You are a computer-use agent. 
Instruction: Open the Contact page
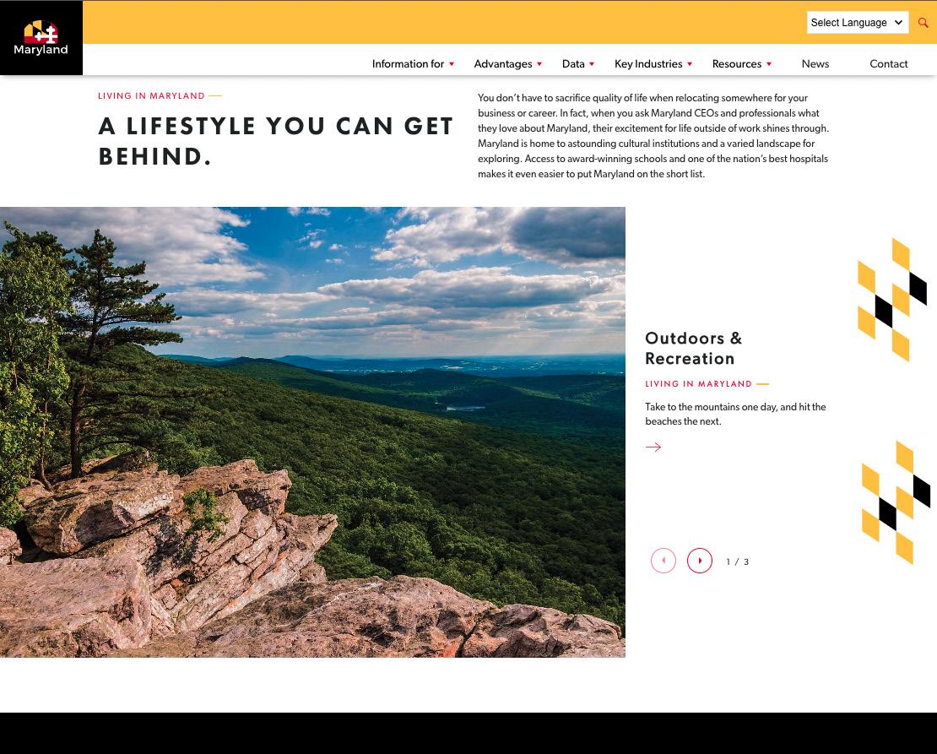click(x=889, y=64)
